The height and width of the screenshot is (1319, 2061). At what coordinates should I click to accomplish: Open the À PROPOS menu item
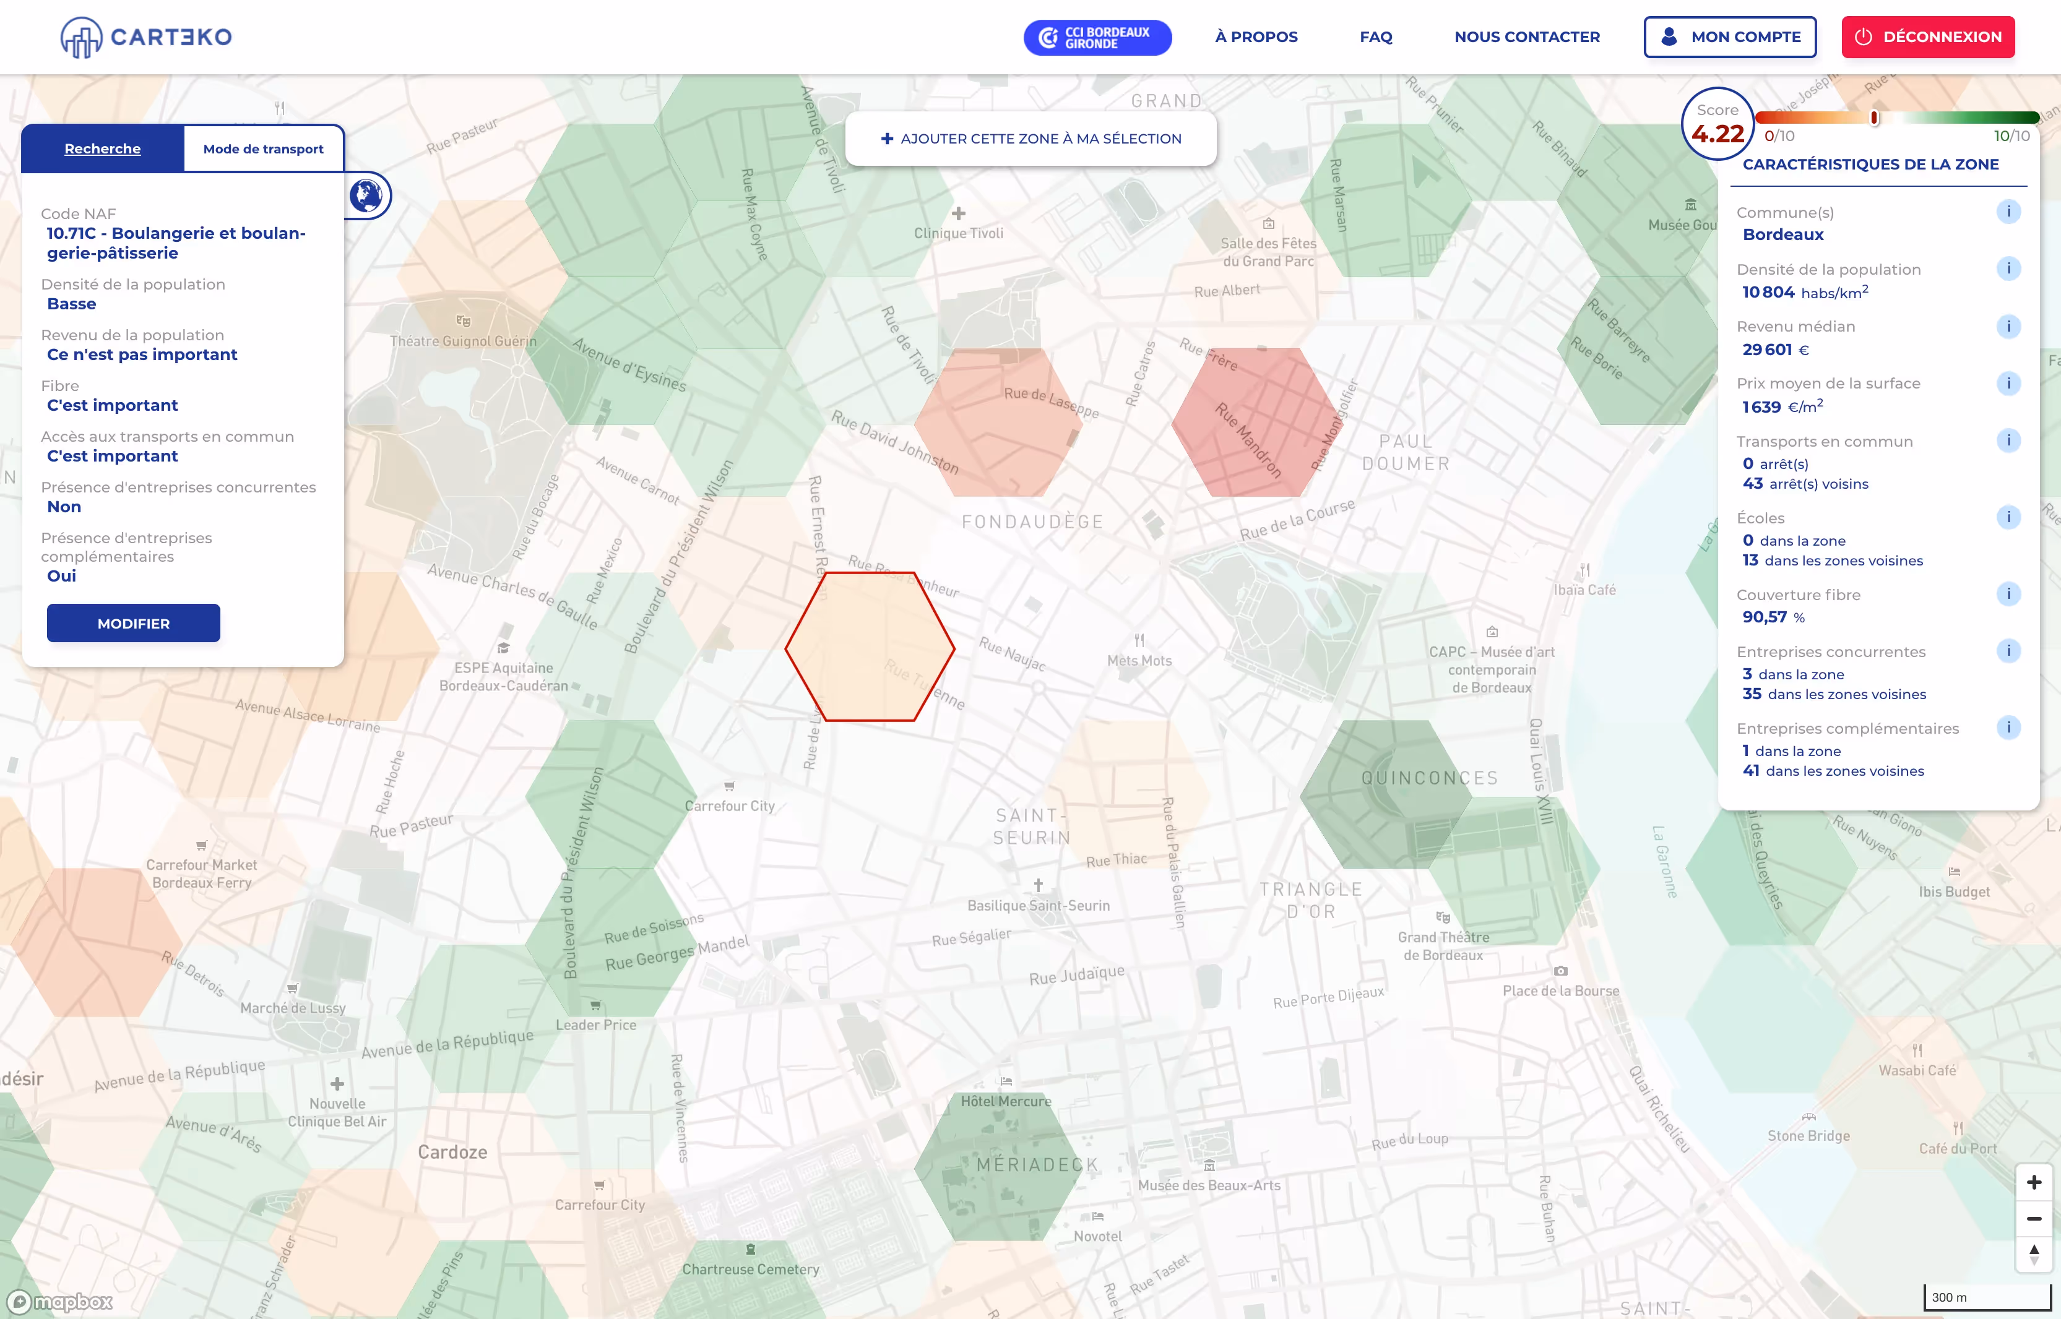1256,37
